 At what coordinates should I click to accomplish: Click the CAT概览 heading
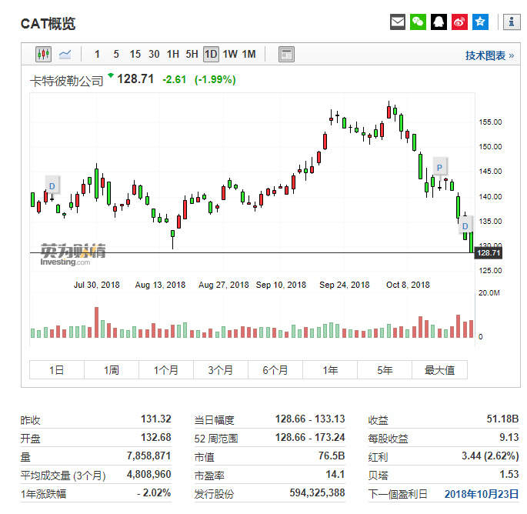[48, 24]
